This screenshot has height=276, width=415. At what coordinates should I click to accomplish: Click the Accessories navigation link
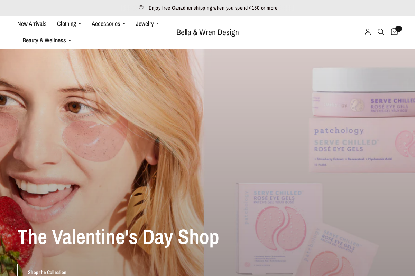click(x=106, y=23)
